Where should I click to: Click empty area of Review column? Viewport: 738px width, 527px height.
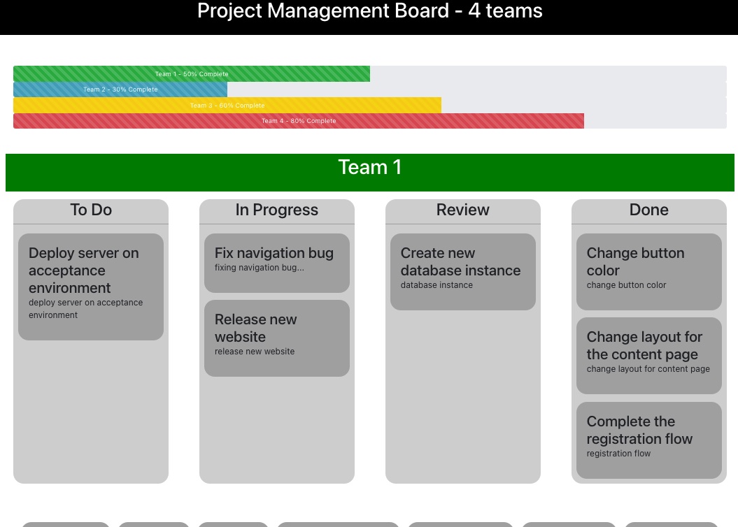(x=462, y=395)
